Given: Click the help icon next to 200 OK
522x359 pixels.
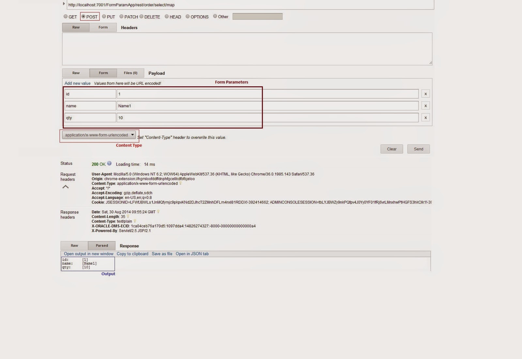Looking at the screenshot, I should (x=109, y=163).
